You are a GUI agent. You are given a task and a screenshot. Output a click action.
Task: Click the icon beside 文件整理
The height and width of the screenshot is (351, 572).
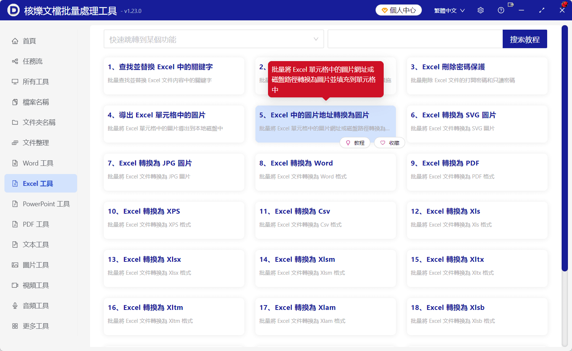click(15, 143)
